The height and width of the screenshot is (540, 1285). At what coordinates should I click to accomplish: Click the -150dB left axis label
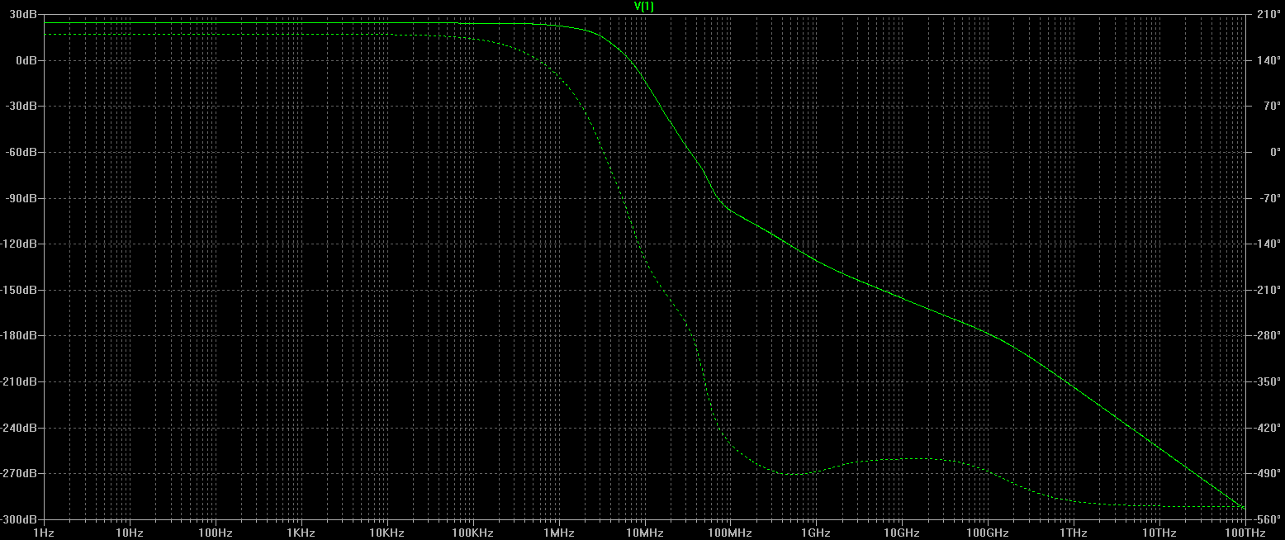coord(21,290)
